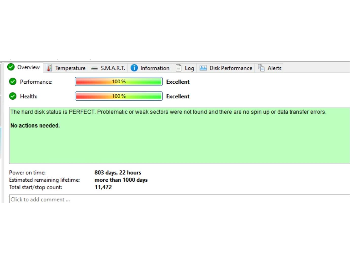Click the blue Information icon
350x262 pixels.
tap(134, 68)
